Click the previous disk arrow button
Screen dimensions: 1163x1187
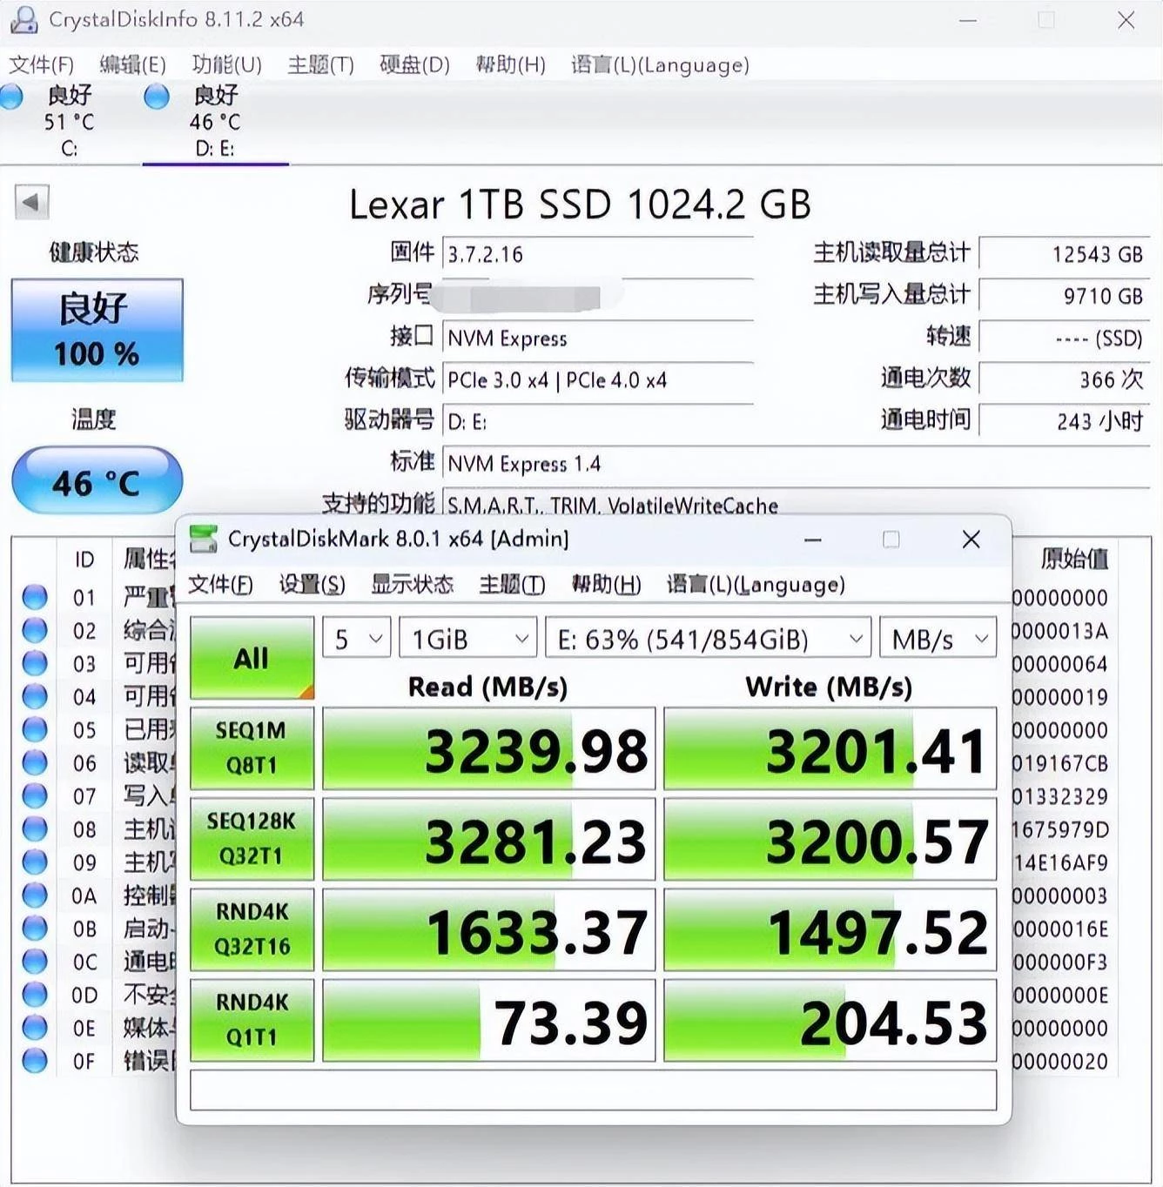pyautogui.click(x=31, y=203)
